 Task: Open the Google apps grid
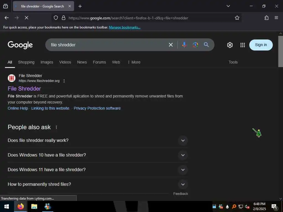point(243,45)
